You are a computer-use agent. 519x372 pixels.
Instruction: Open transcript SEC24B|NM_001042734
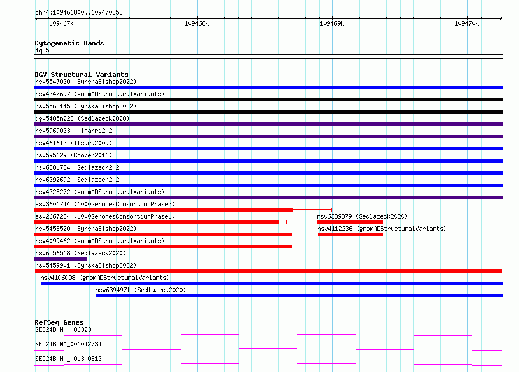click(68, 344)
